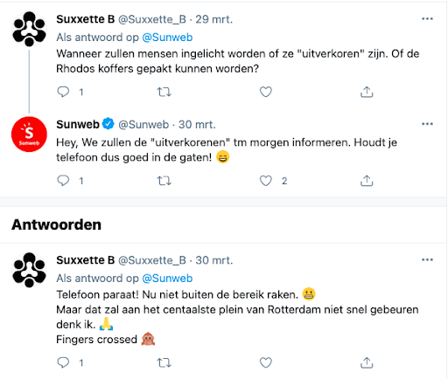Open more options on Suxxette B's first tweet
Screen dimensions: 448x379
[427, 19]
